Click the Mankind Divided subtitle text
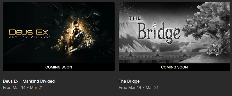The image size is (232, 96). 29,37
